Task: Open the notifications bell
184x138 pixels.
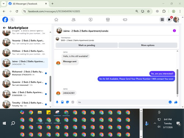Action: tap(169, 20)
